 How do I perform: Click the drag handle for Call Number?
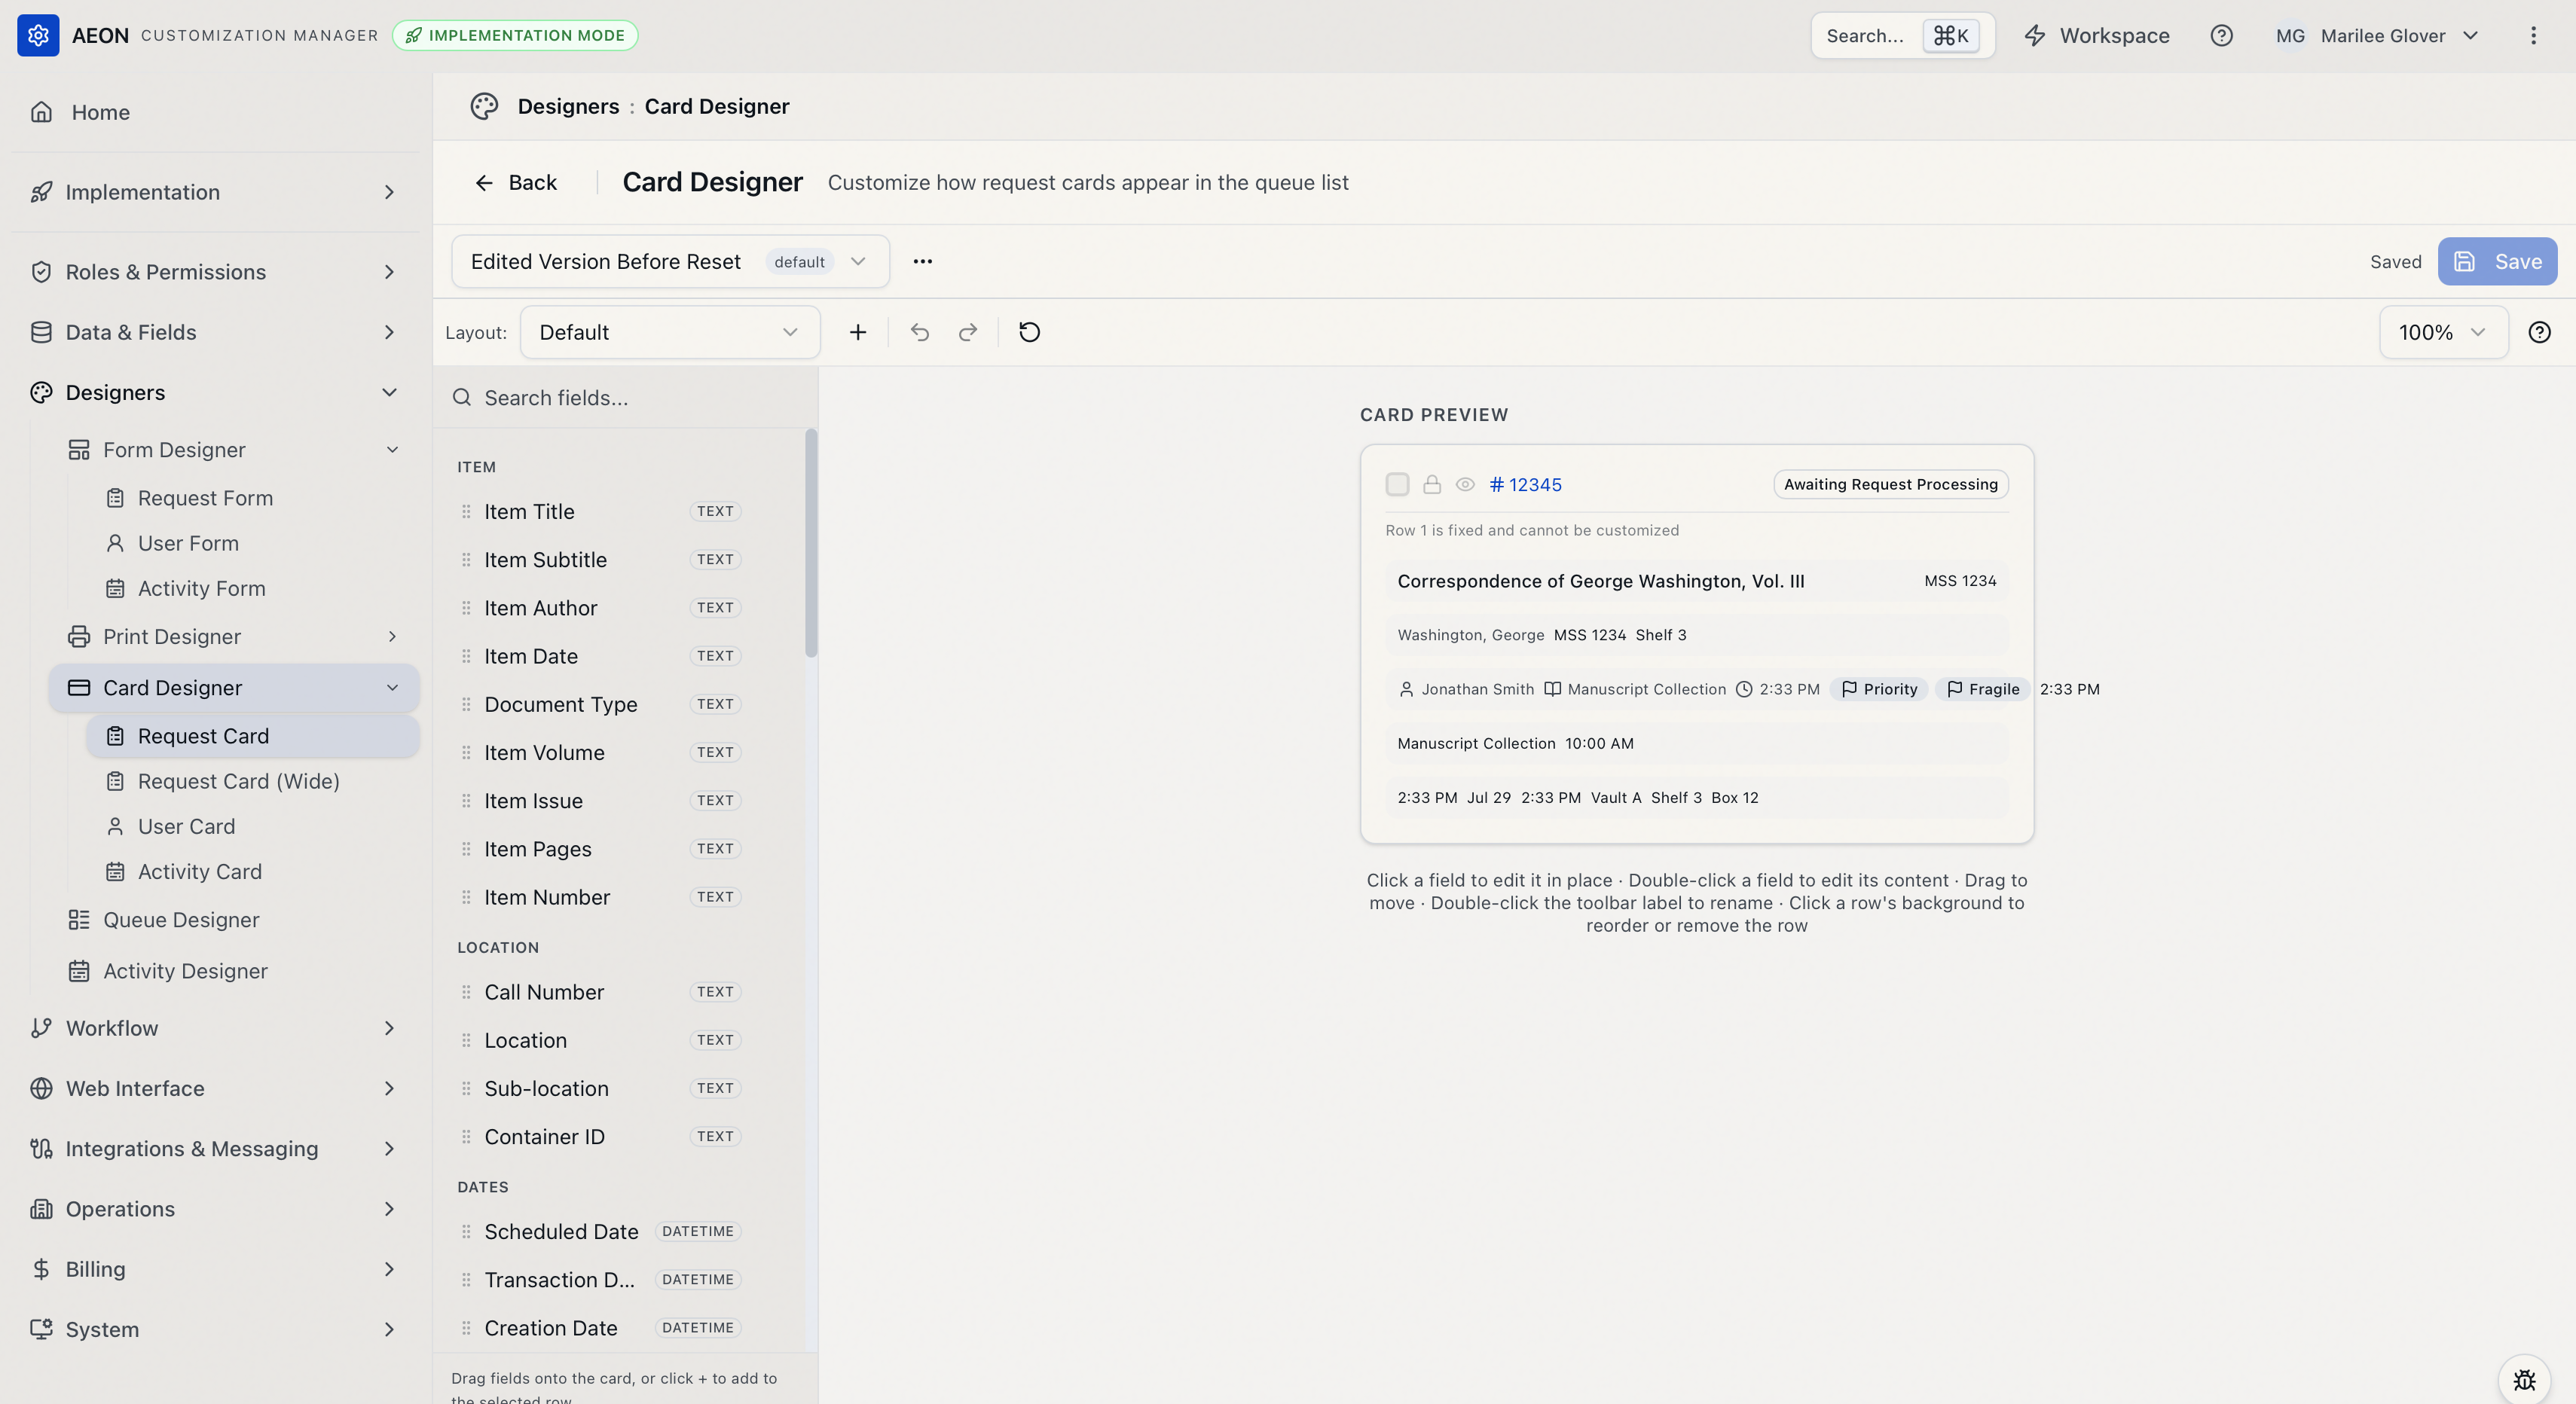466,992
